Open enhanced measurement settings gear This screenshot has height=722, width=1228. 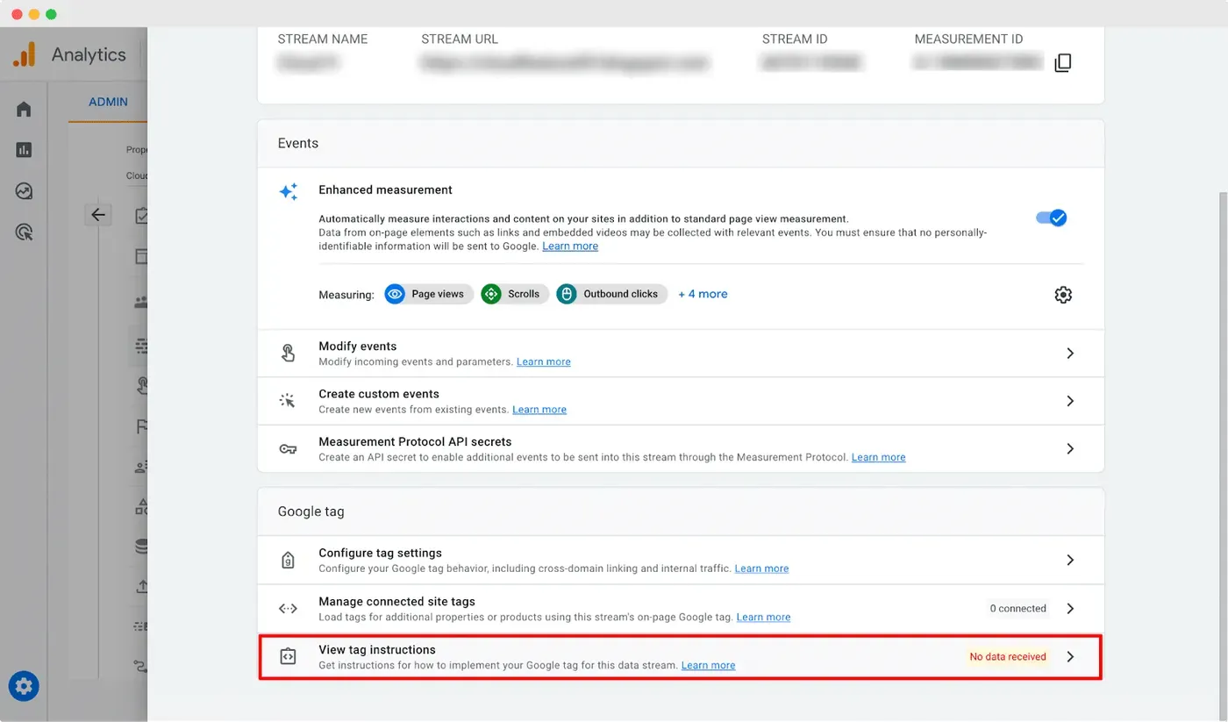click(1063, 295)
